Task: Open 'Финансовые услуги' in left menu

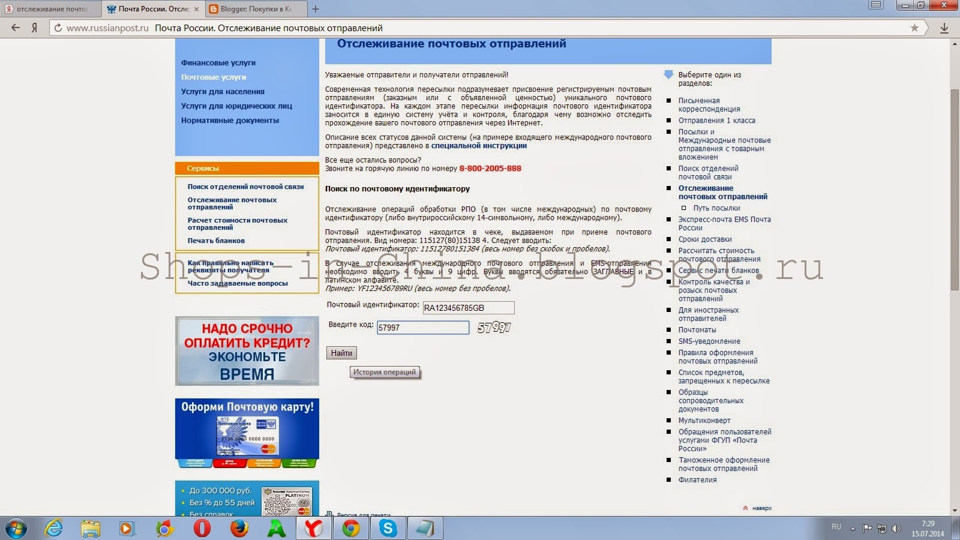Action: tap(218, 62)
